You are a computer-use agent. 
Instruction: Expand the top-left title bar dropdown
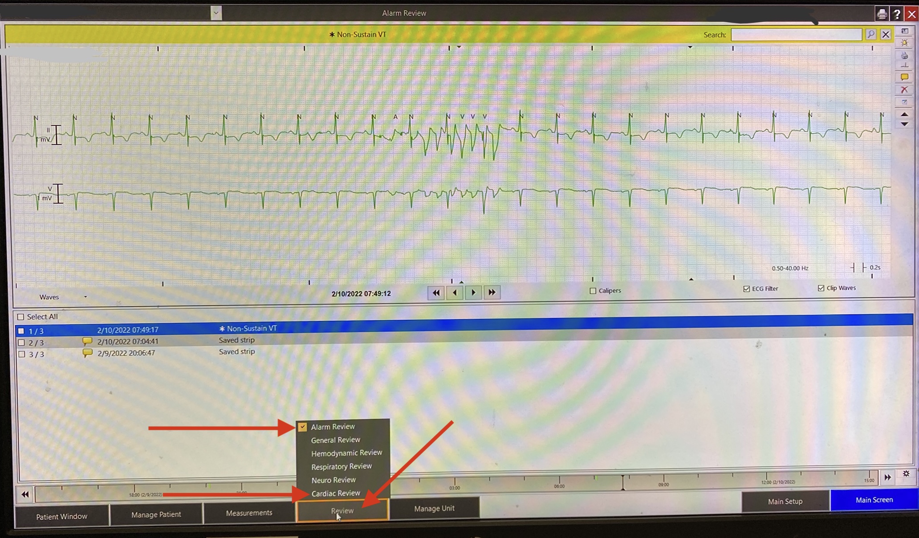pyautogui.click(x=216, y=13)
